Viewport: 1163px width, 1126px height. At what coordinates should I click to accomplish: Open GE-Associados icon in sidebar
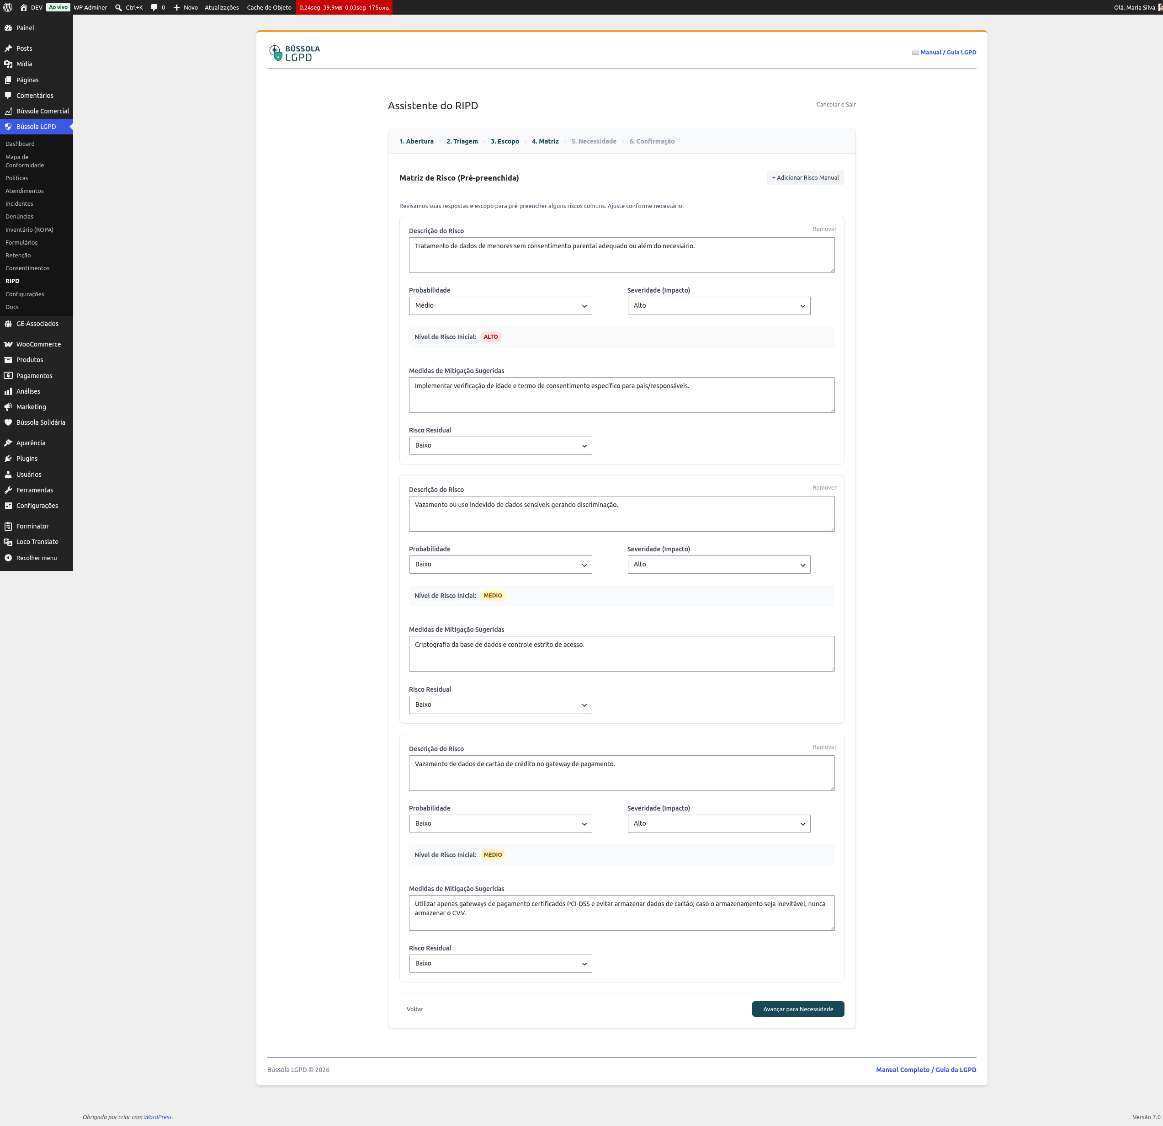pos(8,324)
